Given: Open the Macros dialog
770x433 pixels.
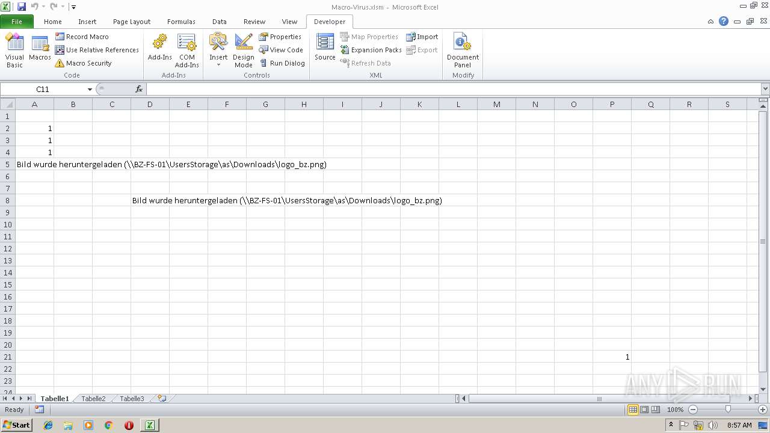Looking at the screenshot, I should point(40,48).
